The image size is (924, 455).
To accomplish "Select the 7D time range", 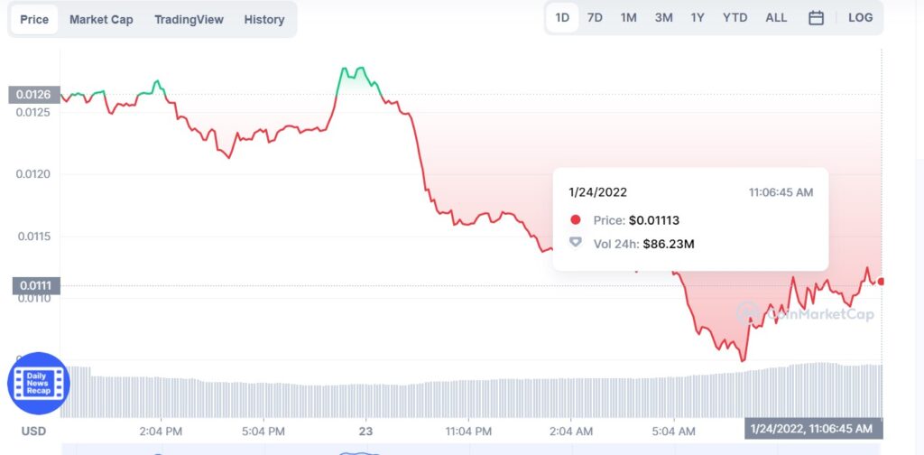I will pos(596,18).
